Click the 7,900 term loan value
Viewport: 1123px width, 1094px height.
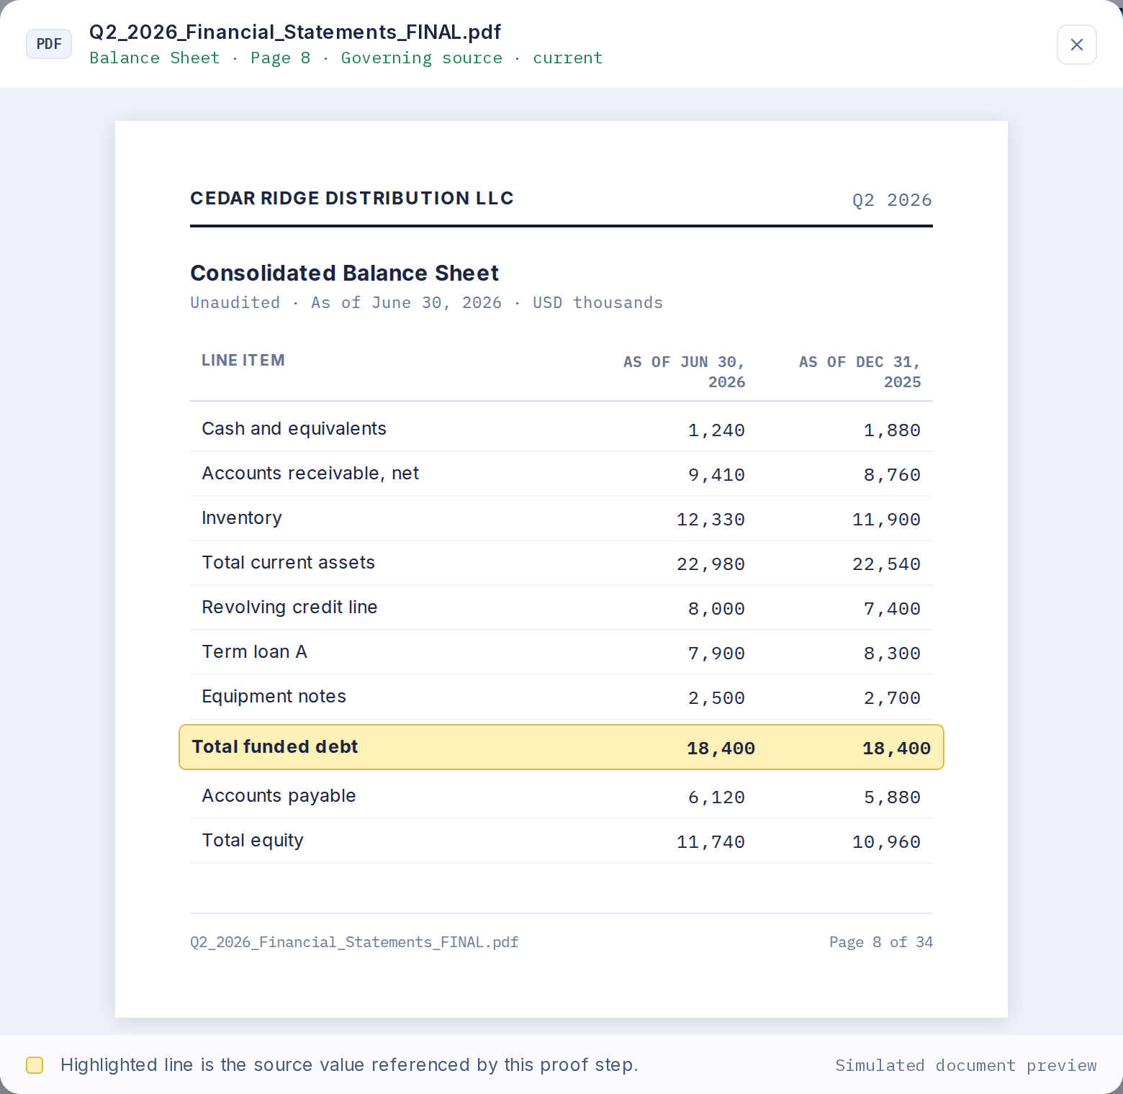(x=716, y=654)
